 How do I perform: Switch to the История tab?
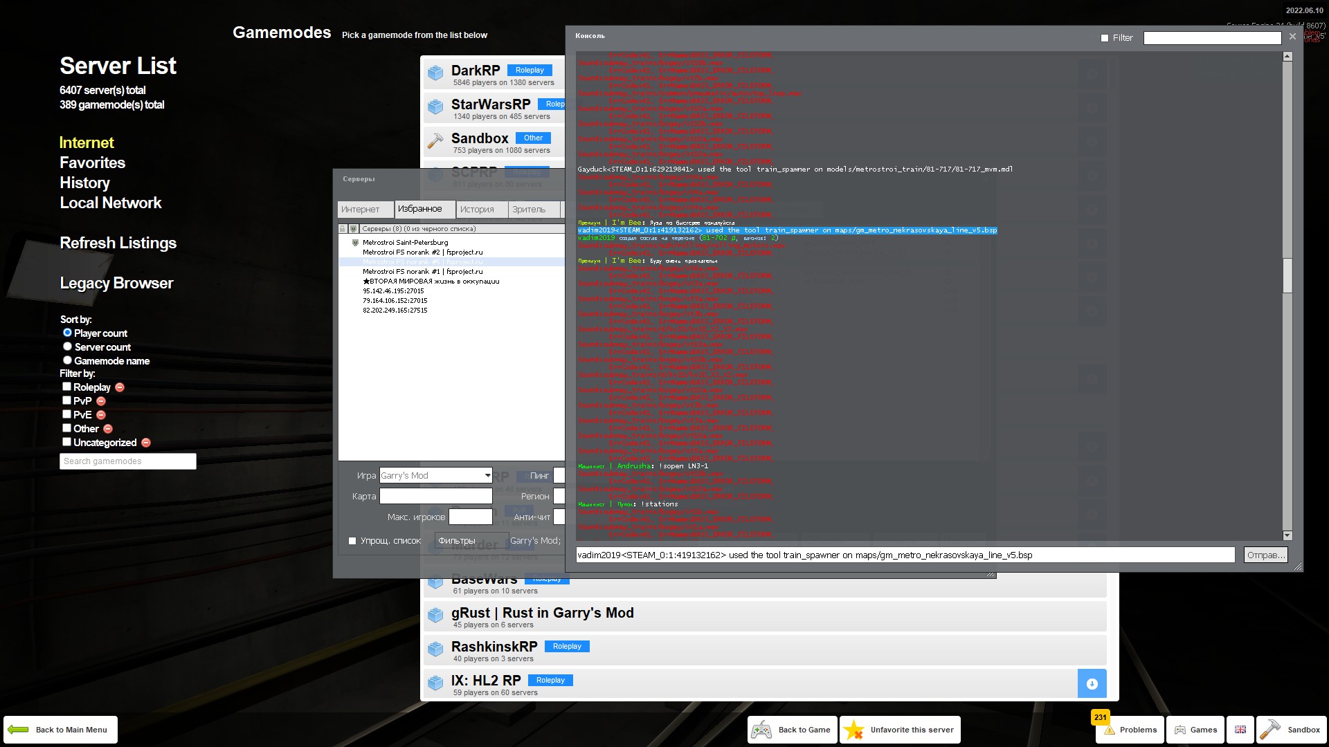(478, 209)
